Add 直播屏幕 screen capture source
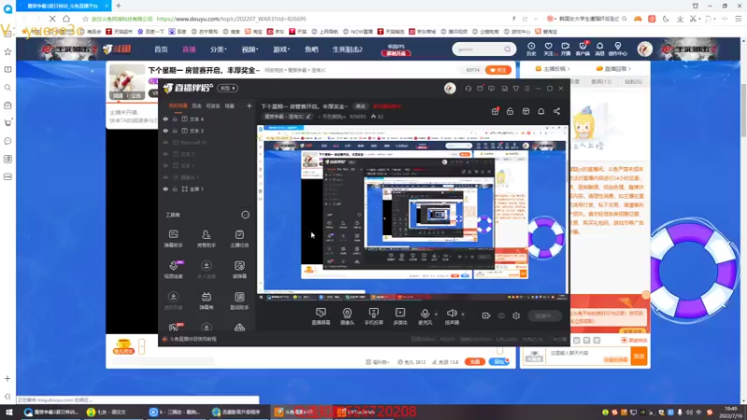This screenshot has height=420, width=747. coord(320,315)
